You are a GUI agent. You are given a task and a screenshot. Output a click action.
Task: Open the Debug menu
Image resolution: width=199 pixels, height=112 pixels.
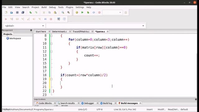coord(53,7)
